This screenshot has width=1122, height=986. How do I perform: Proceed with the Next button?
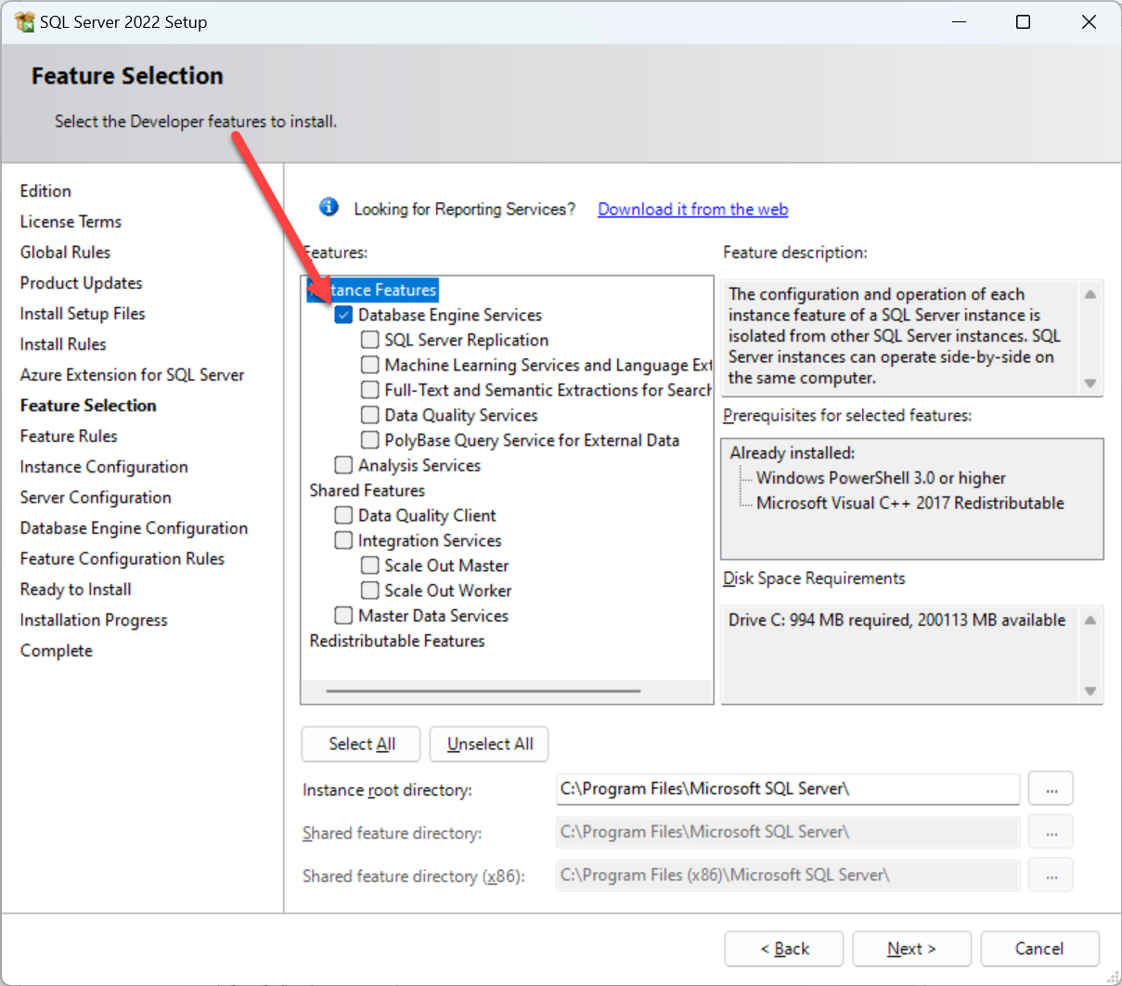(x=912, y=949)
